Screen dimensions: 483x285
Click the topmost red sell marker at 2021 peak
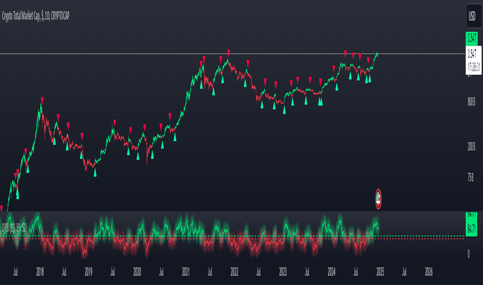tap(229, 52)
